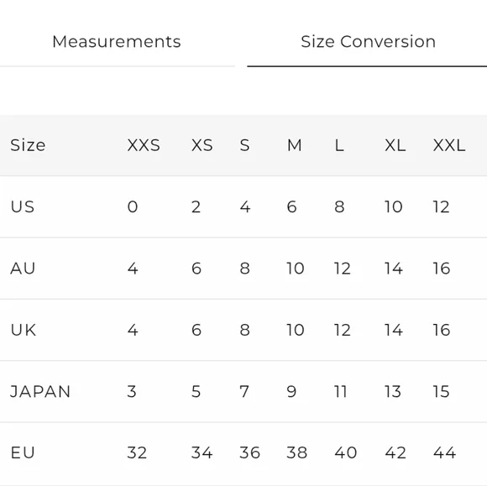Click US size 0 cell

[x=133, y=206]
